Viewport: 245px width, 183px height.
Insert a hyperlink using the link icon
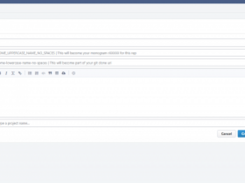[x=20, y=73]
